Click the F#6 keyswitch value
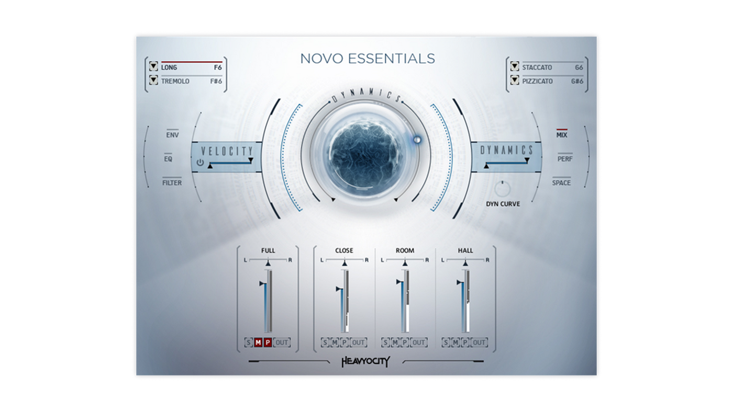Screen dimensions: 733x412 click(216, 82)
